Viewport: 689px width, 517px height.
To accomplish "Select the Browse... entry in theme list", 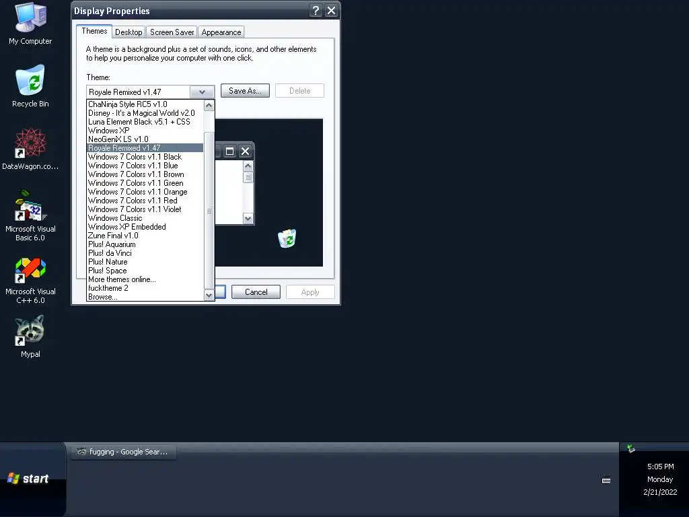I will tap(145, 297).
